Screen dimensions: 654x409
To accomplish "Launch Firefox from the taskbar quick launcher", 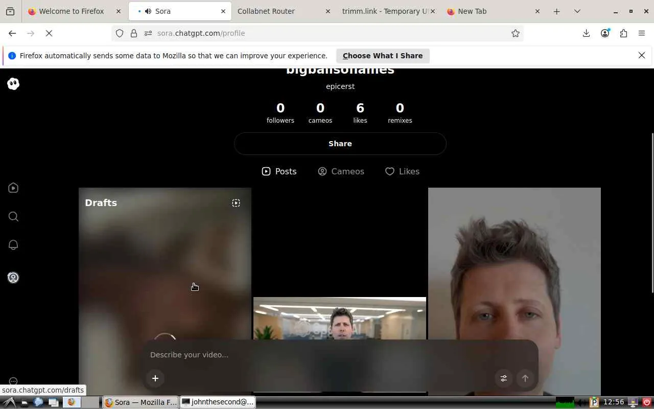I will (71, 402).
